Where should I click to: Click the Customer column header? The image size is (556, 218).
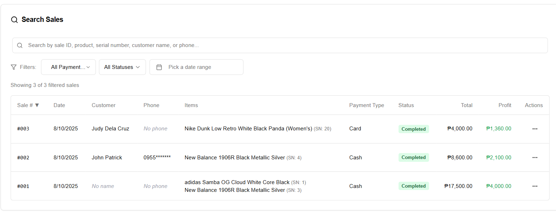[103, 105]
